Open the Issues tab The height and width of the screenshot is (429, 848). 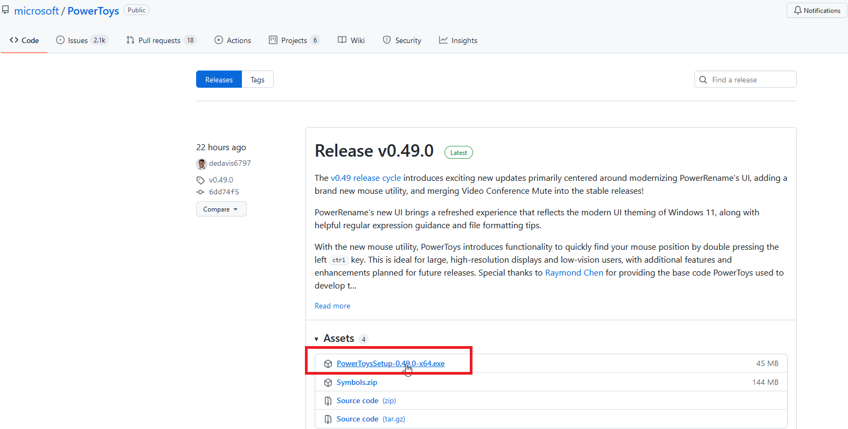82,40
